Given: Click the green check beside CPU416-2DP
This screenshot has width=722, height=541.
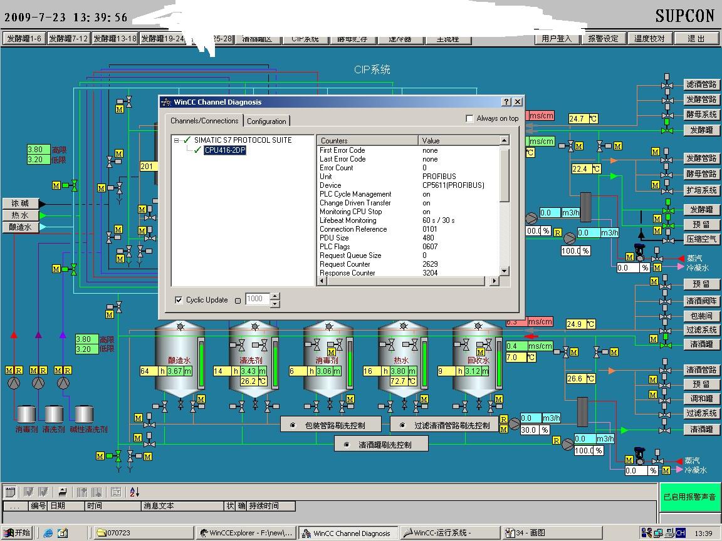Looking at the screenshot, I should click(197, 150).
